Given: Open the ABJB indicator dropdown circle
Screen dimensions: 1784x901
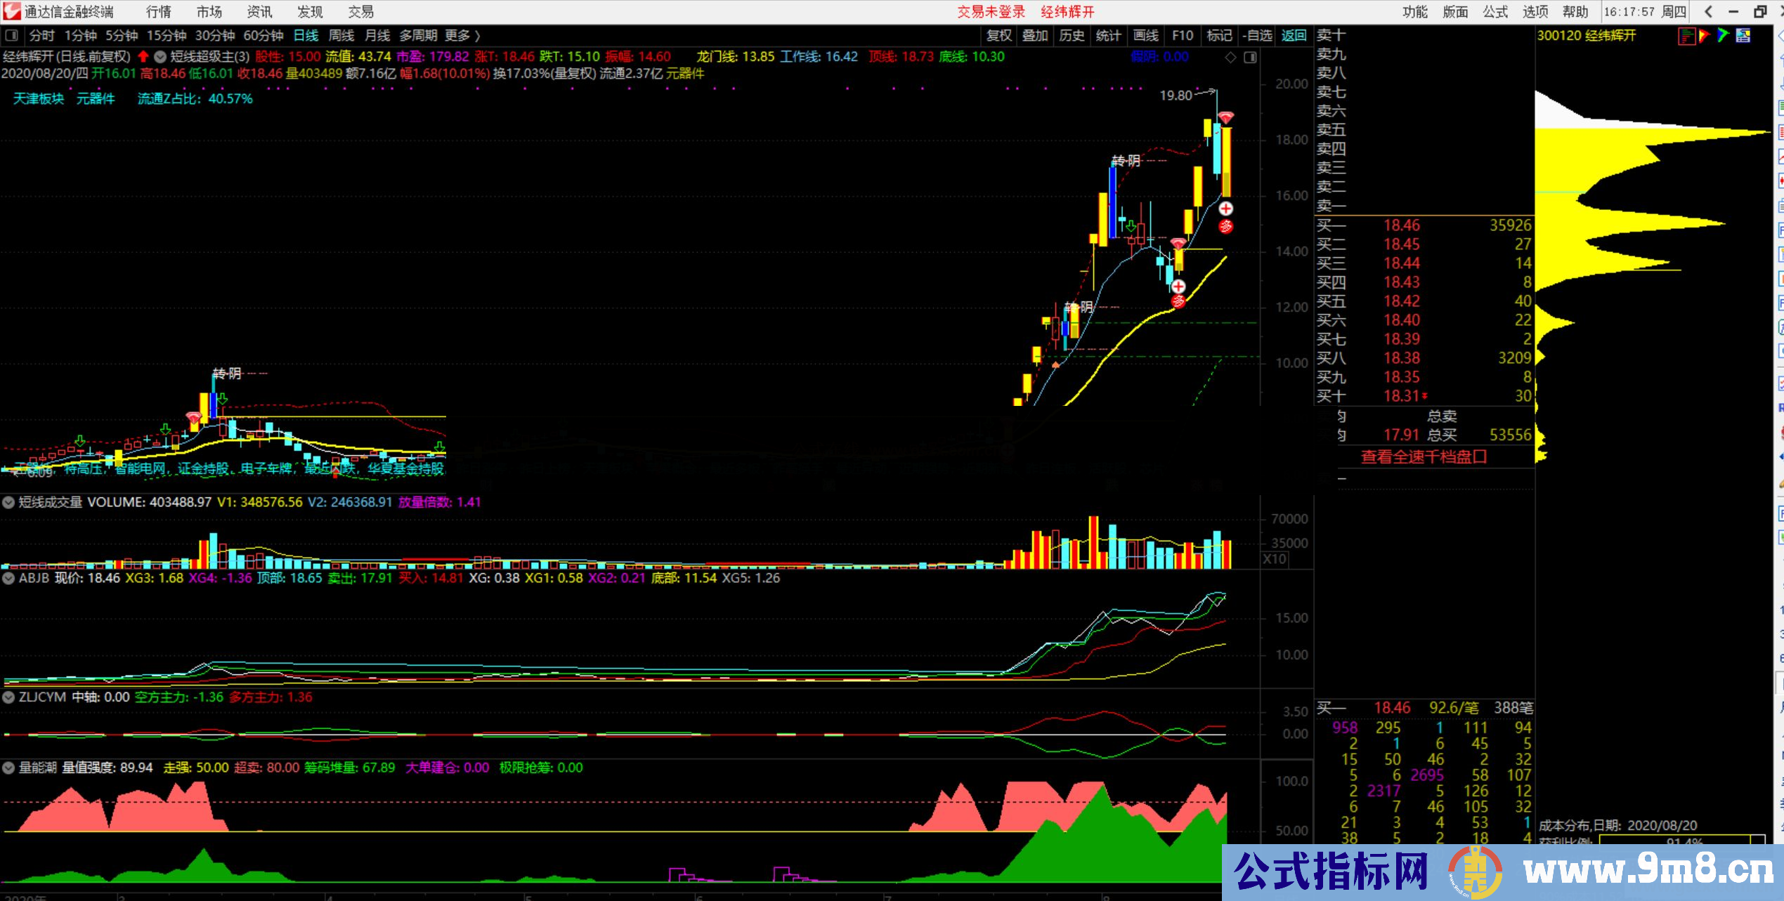Looking at the screenshot, I should [8, 578].
